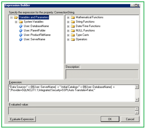Maximize the Expression Builder window

point(136,5)
